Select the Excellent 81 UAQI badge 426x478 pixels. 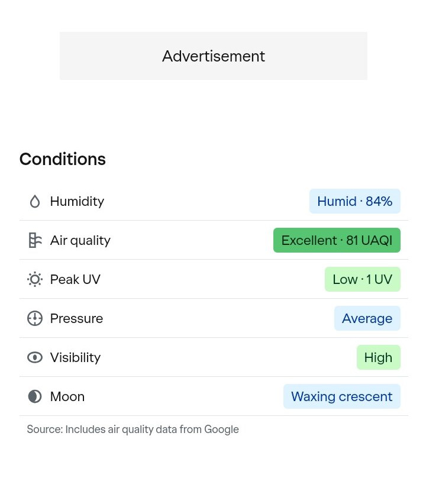click(x=337, y=240)
